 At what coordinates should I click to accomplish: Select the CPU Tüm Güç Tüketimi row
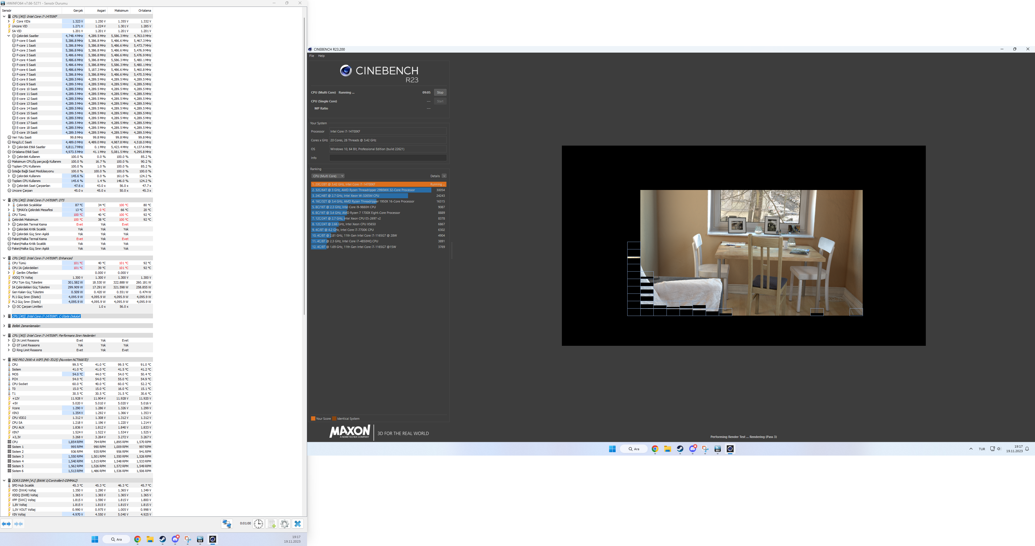coord(76,282)
